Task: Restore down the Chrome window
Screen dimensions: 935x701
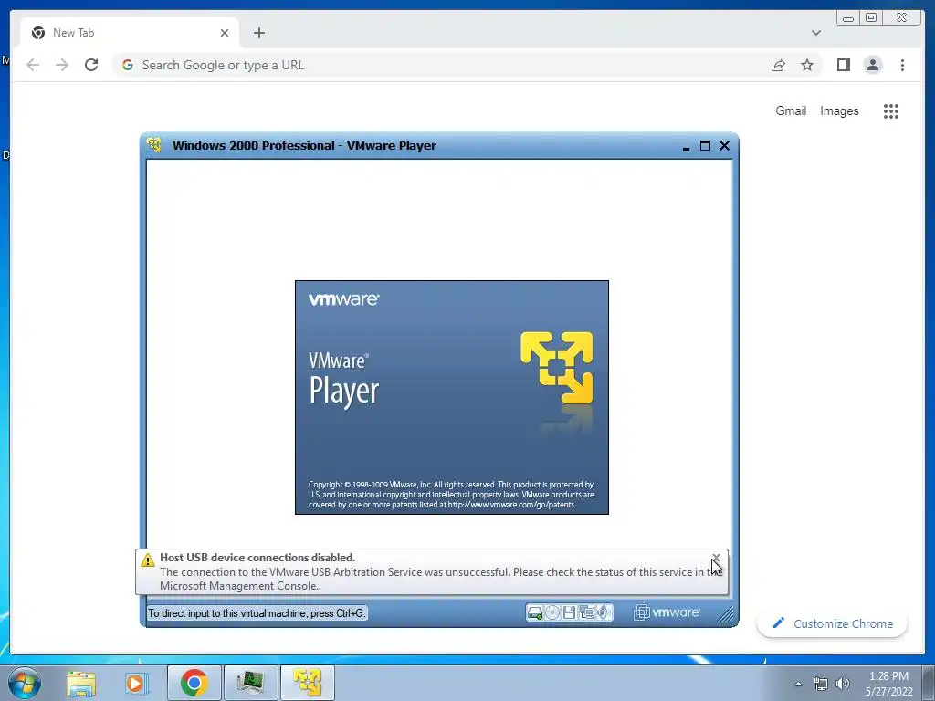Action: pyautogui.click(x=871, y=18)
